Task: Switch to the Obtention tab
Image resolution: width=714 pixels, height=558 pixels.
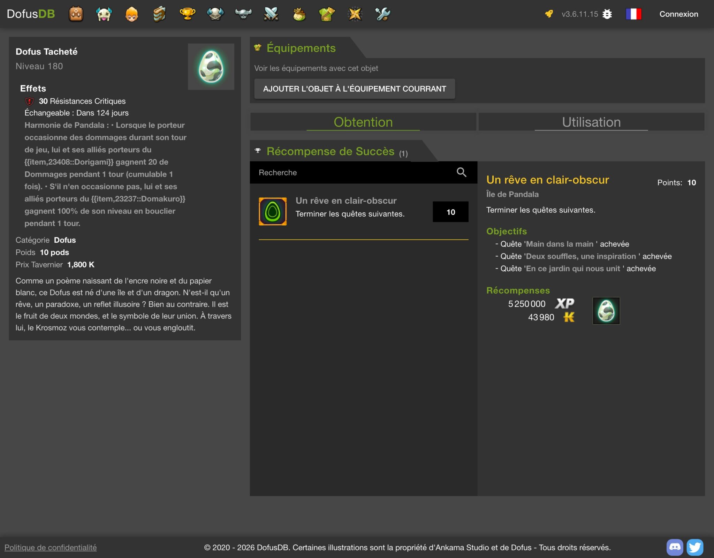Action: (x=363, y=122)
